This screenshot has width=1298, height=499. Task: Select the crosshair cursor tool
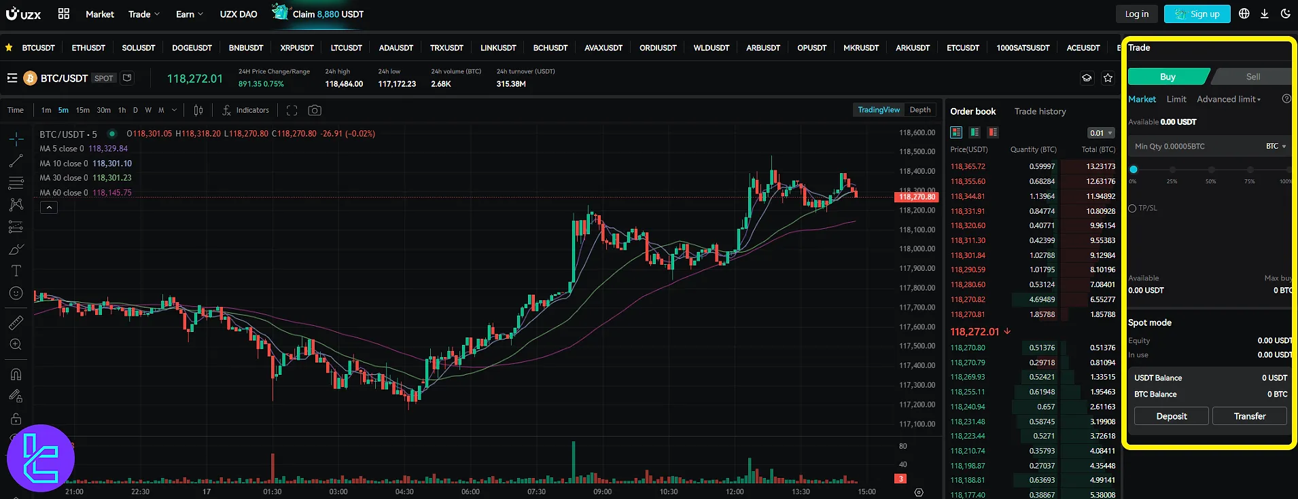(16, 139)
